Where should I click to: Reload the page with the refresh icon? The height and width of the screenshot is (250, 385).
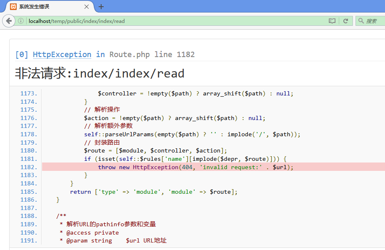pos(345,21)
